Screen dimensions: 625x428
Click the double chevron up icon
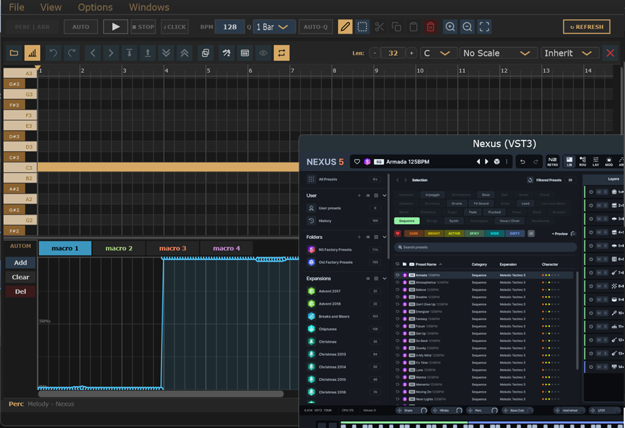pos(184,53)
